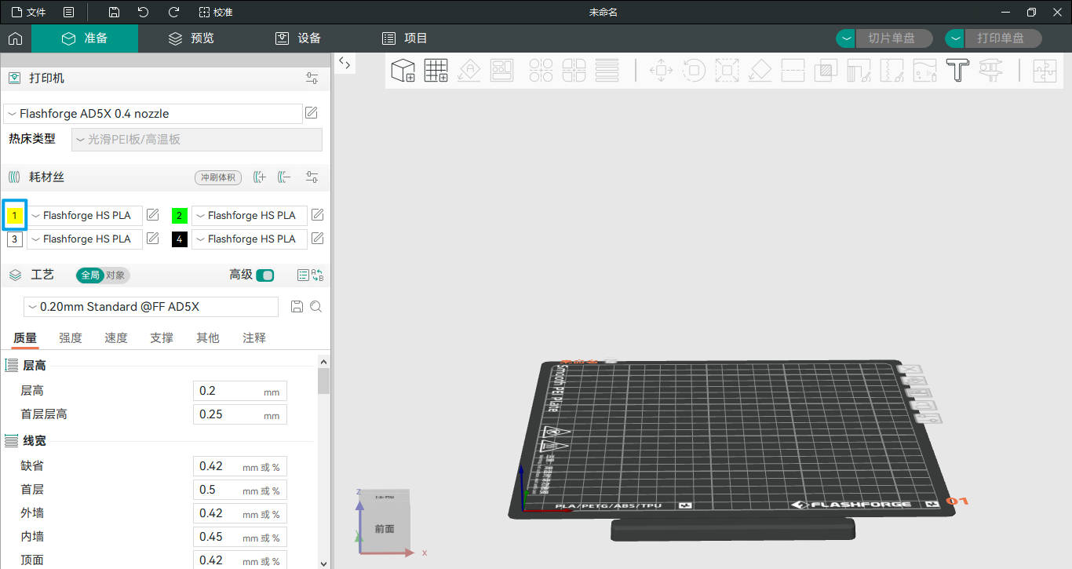Select 对象 process scope
Viewport: 1072px width, 569px height.
pos(115,275)
